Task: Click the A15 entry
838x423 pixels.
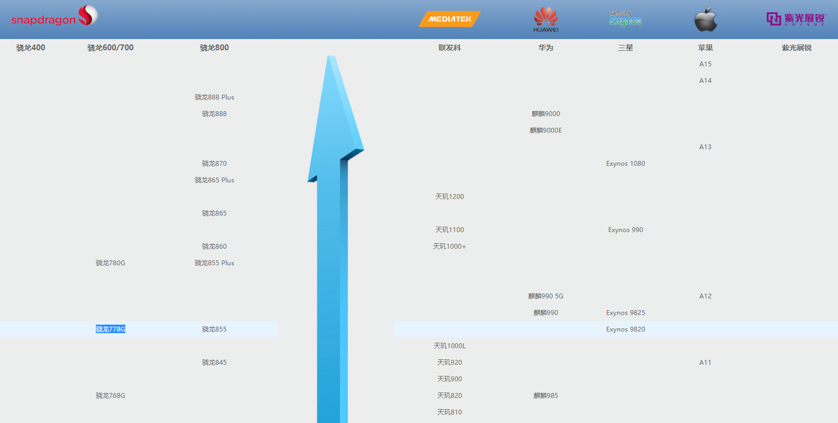Action: [705, 64]
